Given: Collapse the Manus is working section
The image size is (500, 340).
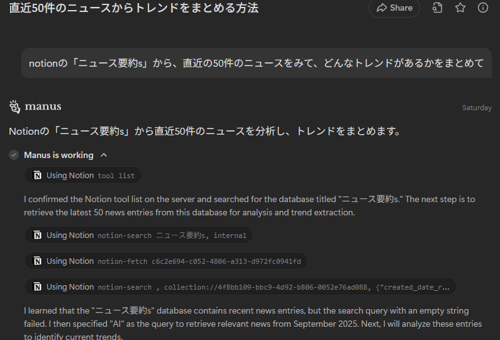Looking at the screenshot, I should pos(104,155).
